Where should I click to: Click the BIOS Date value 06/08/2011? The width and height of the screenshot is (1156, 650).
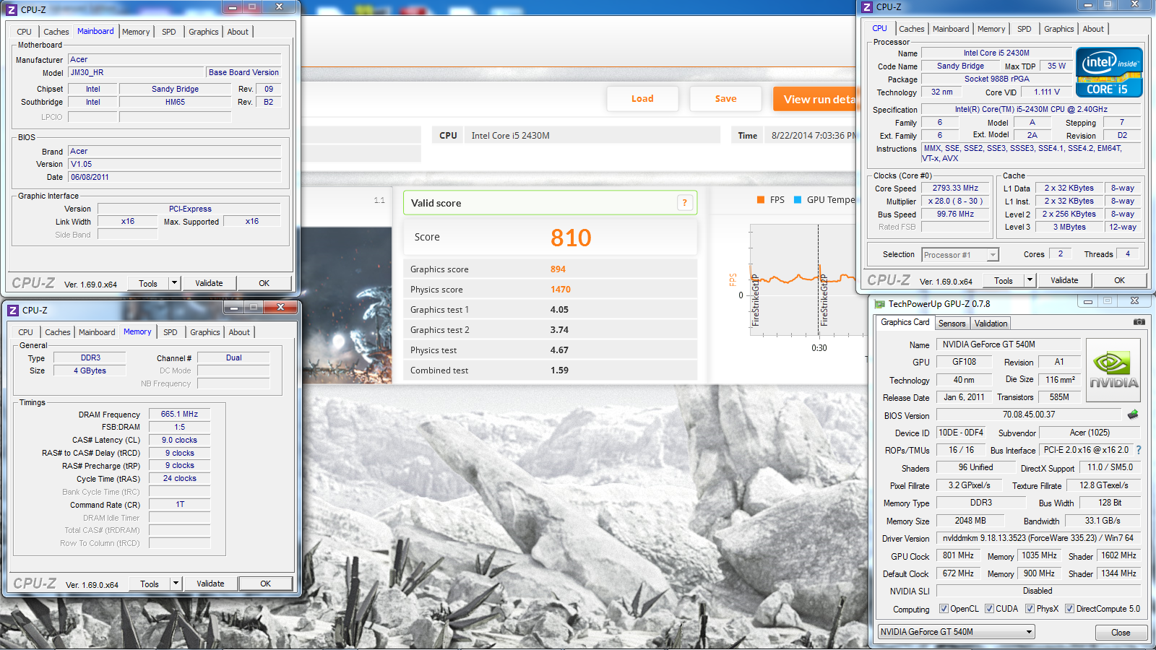click(x=174, y=177)
